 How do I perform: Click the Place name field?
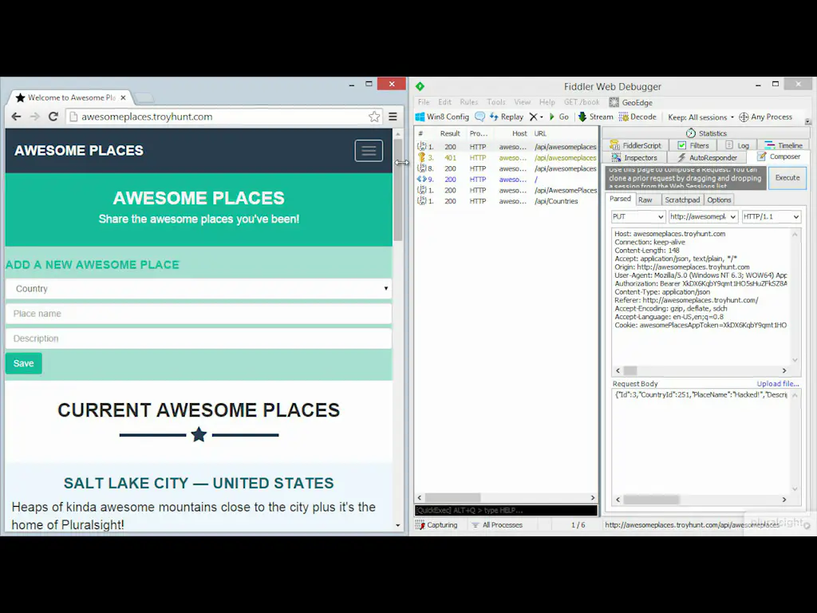pyautogui.click(x=199, y=314)
